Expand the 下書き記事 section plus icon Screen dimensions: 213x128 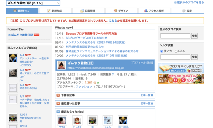[58, 95]
